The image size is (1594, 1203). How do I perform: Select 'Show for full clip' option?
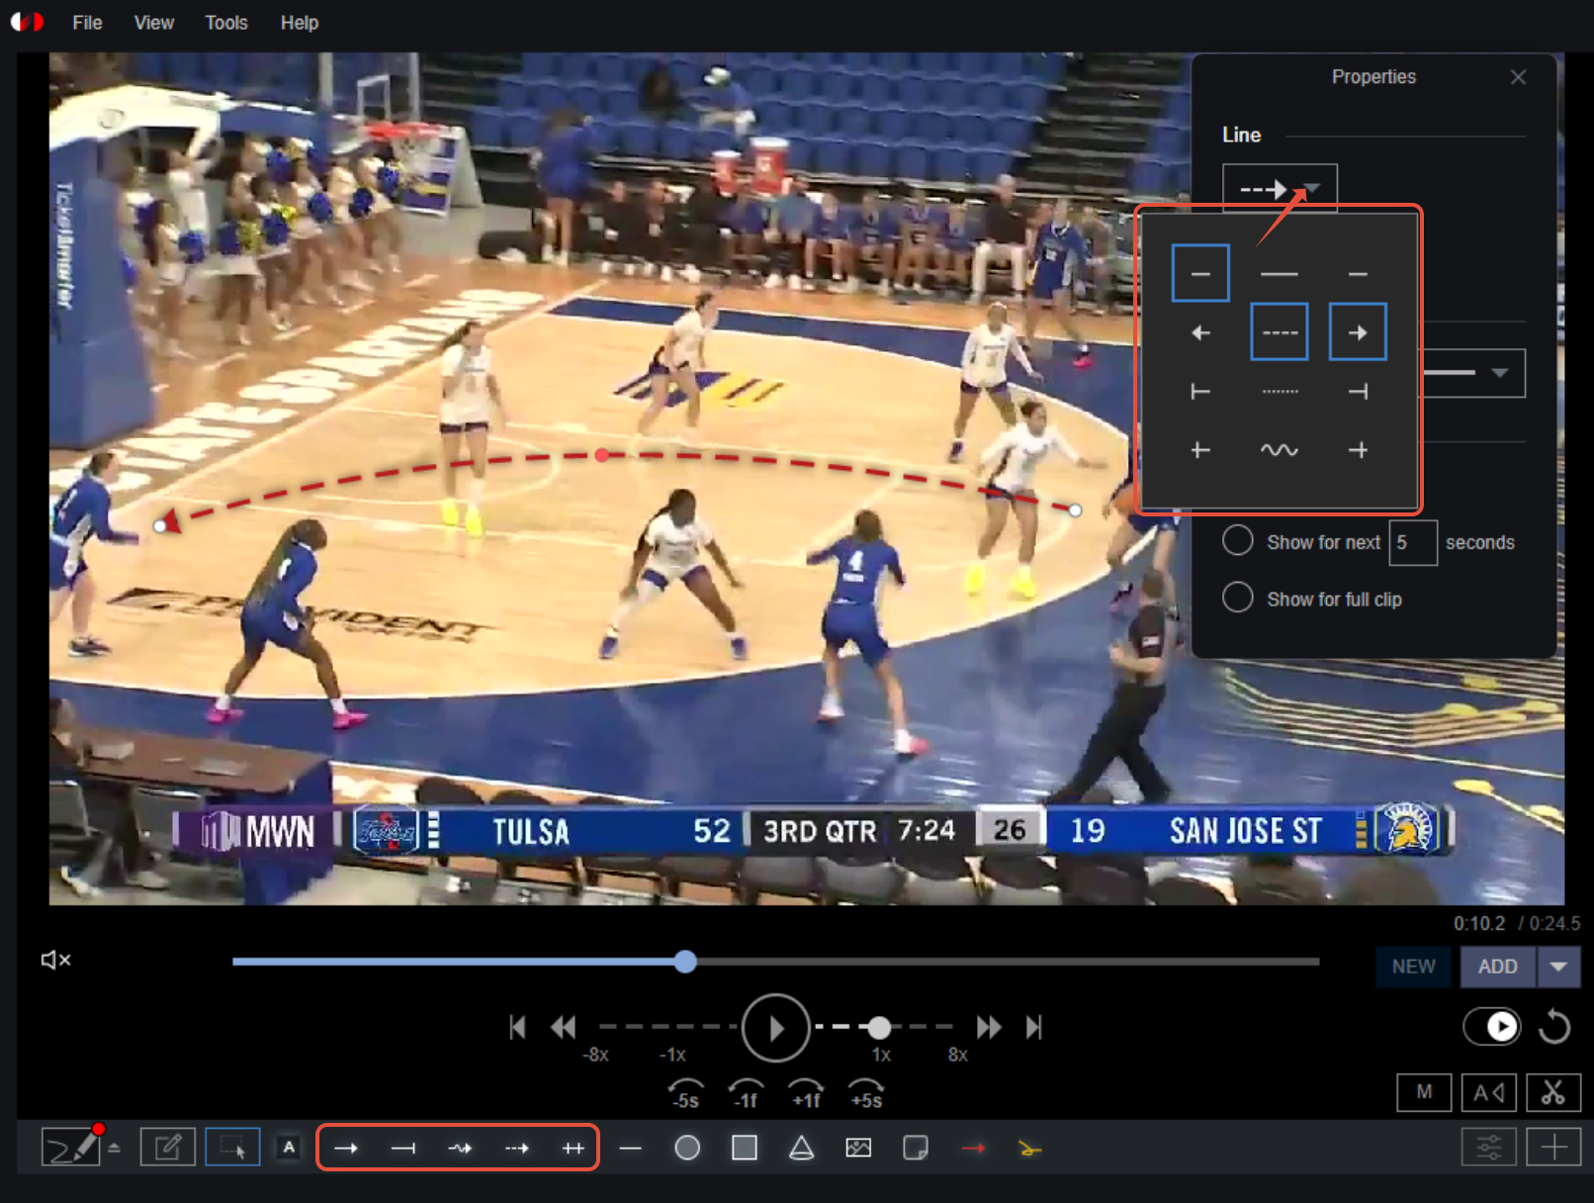tap(1237, 599)
